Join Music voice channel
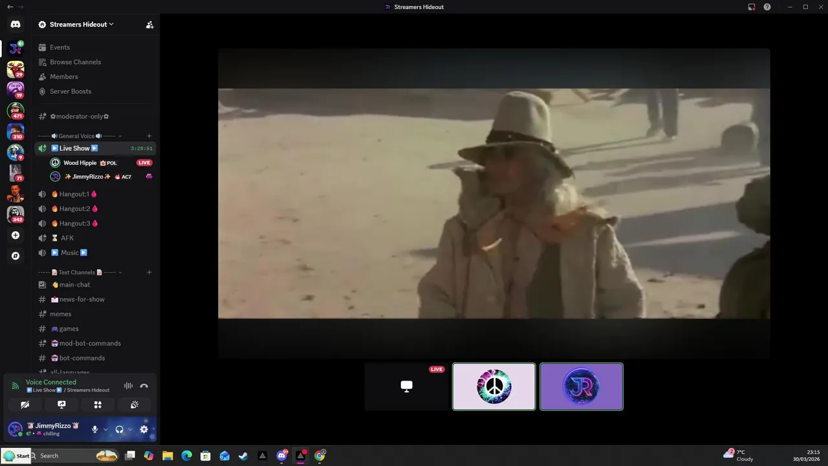 (x=95, y=252)
